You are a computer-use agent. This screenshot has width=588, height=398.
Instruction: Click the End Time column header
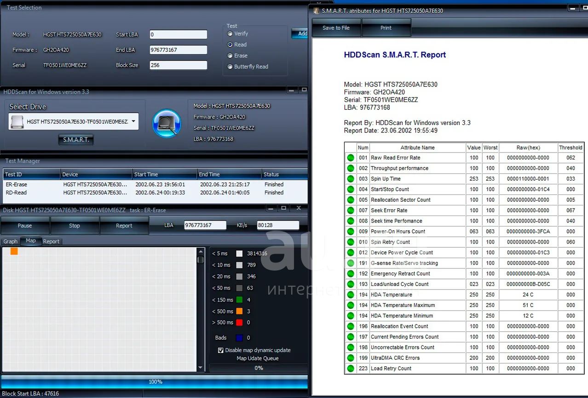click(x=229, y=175)
